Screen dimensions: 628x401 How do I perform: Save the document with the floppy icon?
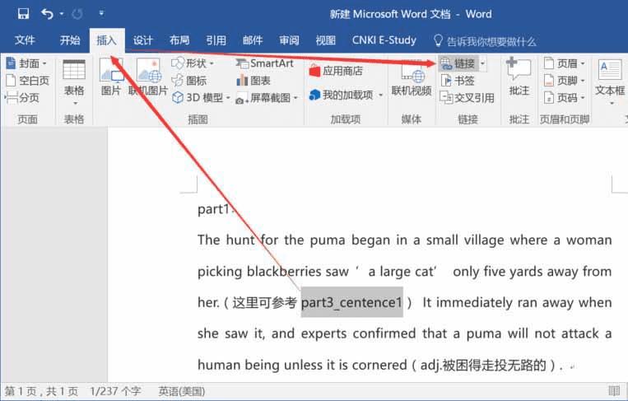(23, 14)
